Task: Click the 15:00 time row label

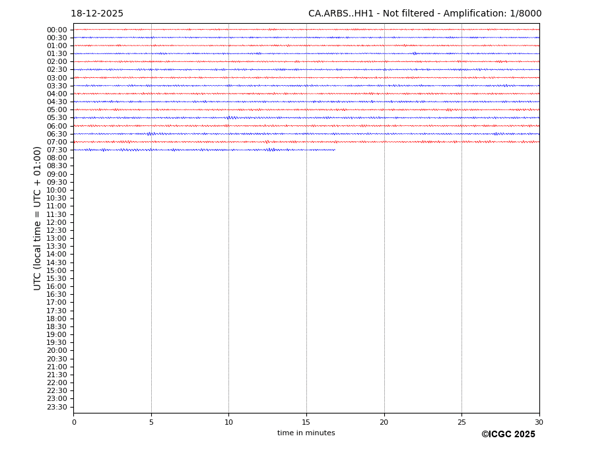Action: click(x=57, y=270)
